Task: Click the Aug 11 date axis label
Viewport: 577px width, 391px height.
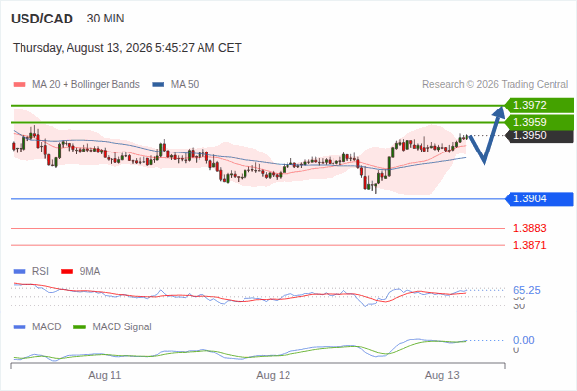Action: pos(105,376)
